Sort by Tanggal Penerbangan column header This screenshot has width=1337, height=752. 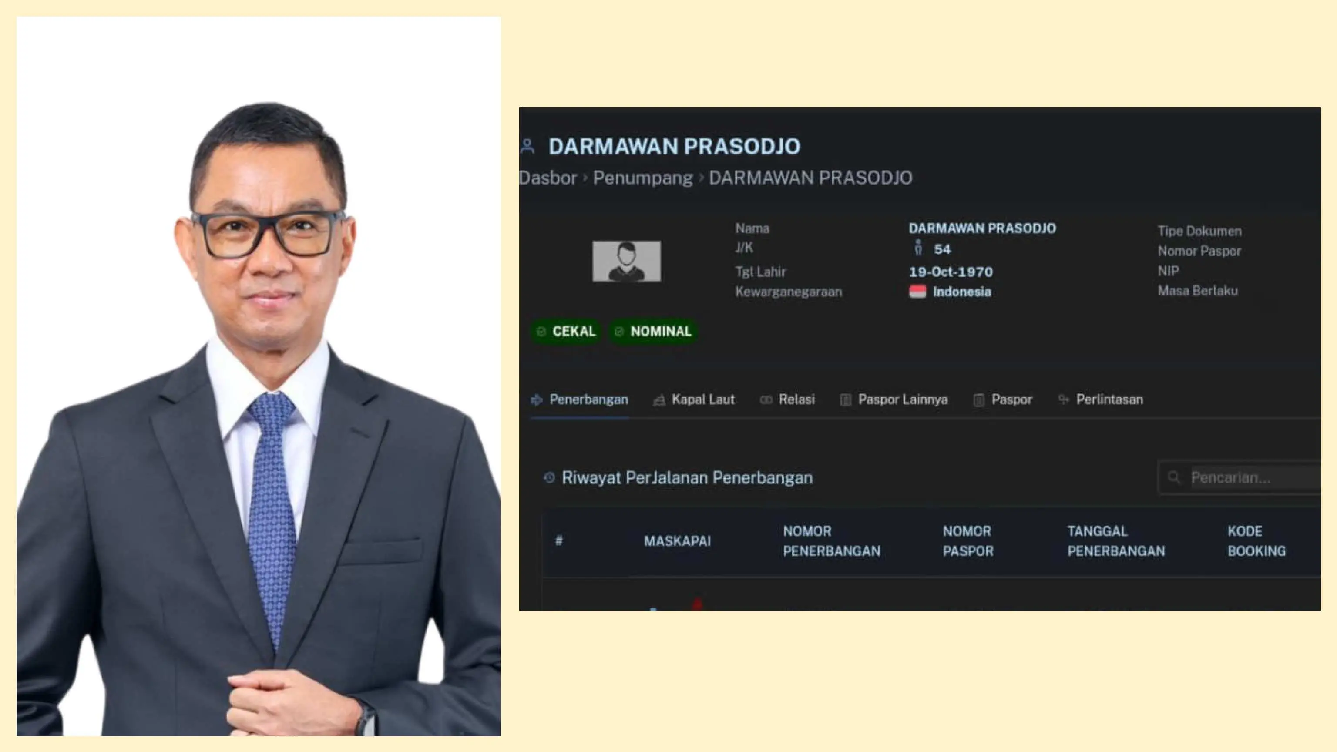pyautogui.click(x=1116, y=541)
